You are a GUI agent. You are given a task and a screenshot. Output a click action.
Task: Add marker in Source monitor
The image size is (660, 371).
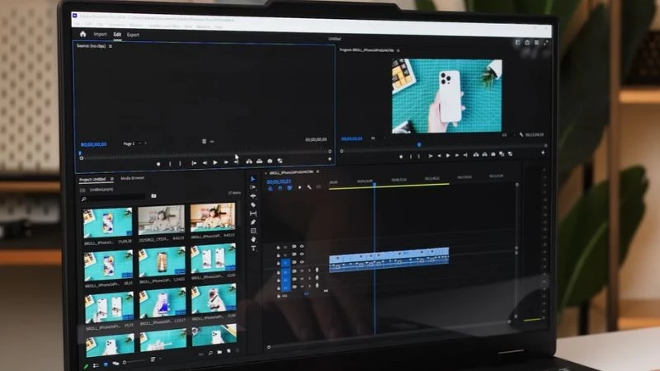coord(158,163)
